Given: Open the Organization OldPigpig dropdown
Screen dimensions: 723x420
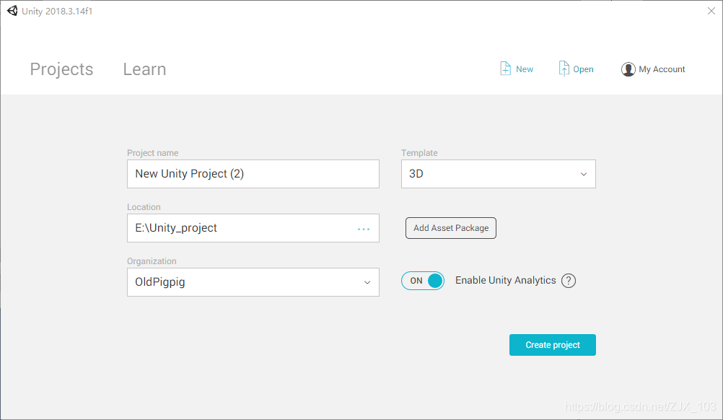Looking at the screenshot, I should [253, 282].
